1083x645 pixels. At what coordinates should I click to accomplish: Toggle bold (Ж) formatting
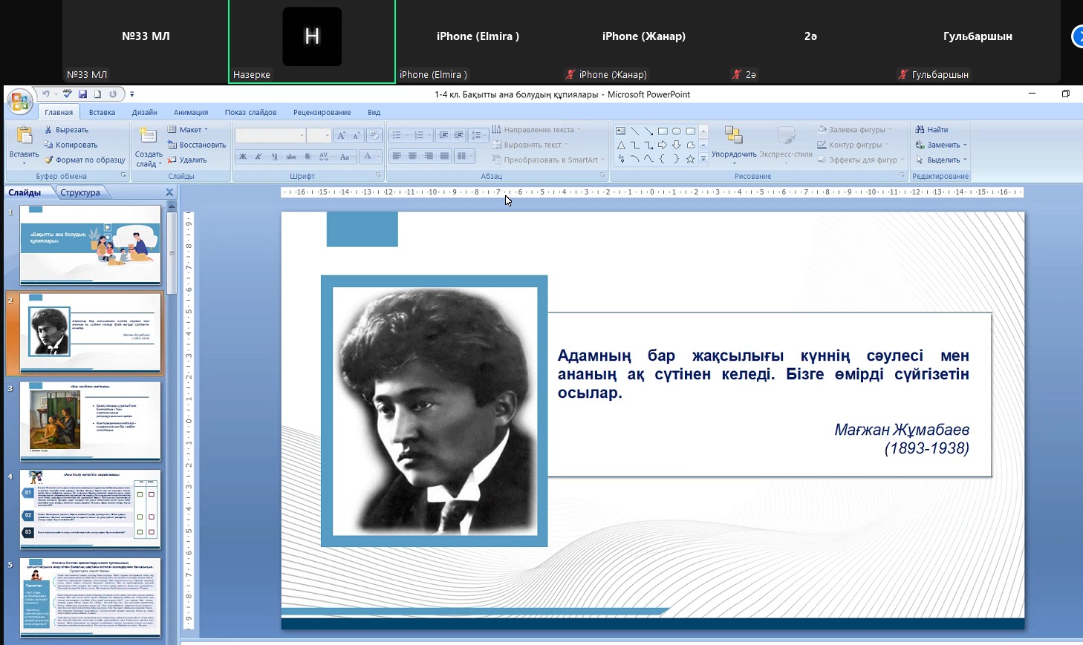click(x=242, y=157)
